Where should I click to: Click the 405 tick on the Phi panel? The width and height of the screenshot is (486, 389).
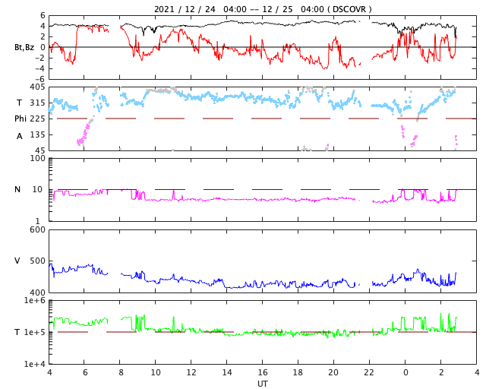pyautogui.click(x=37, y=87)
